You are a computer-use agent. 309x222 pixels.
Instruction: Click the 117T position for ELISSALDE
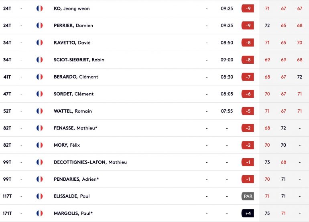coord(7,196)
